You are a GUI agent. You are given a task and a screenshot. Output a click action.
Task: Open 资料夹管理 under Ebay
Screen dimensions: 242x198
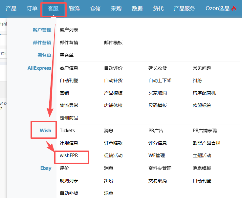pos(160,168)
